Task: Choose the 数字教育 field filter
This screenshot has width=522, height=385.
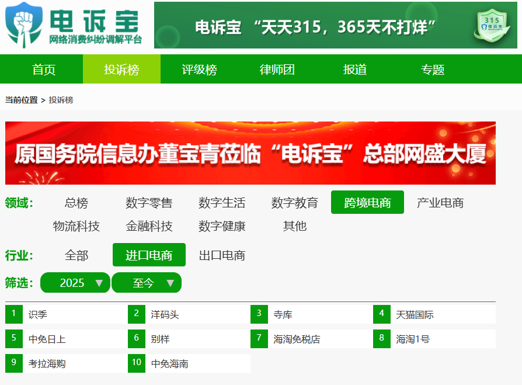Action: (295, 203)
